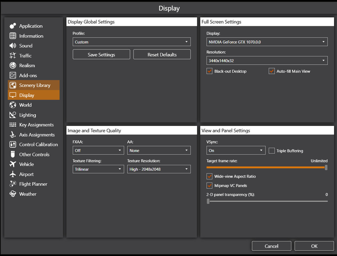Toggle the Black-out Desktop checkbox

click(x=209, y=71)
